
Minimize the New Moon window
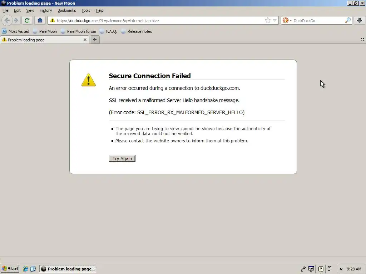[x=350, y=3]
